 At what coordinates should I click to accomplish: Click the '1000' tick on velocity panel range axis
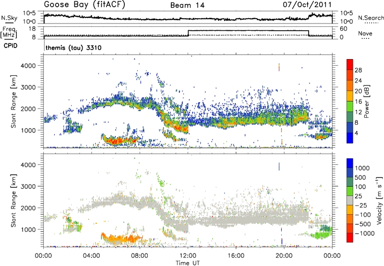pyautogui.click(x=28, y=230)
